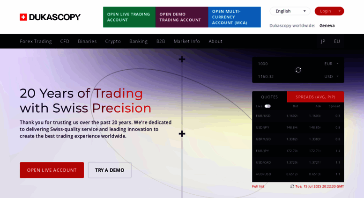
Task: Switch to the JP site
Action: (x=323, y=41)
